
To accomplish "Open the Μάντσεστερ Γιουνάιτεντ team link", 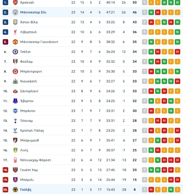I will (x=39, y=42).
